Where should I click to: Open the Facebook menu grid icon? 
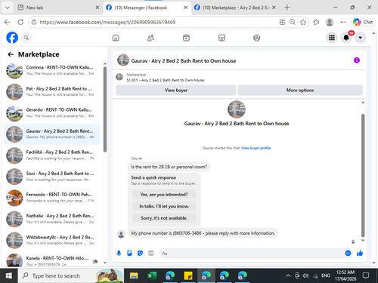pos(332,38)
